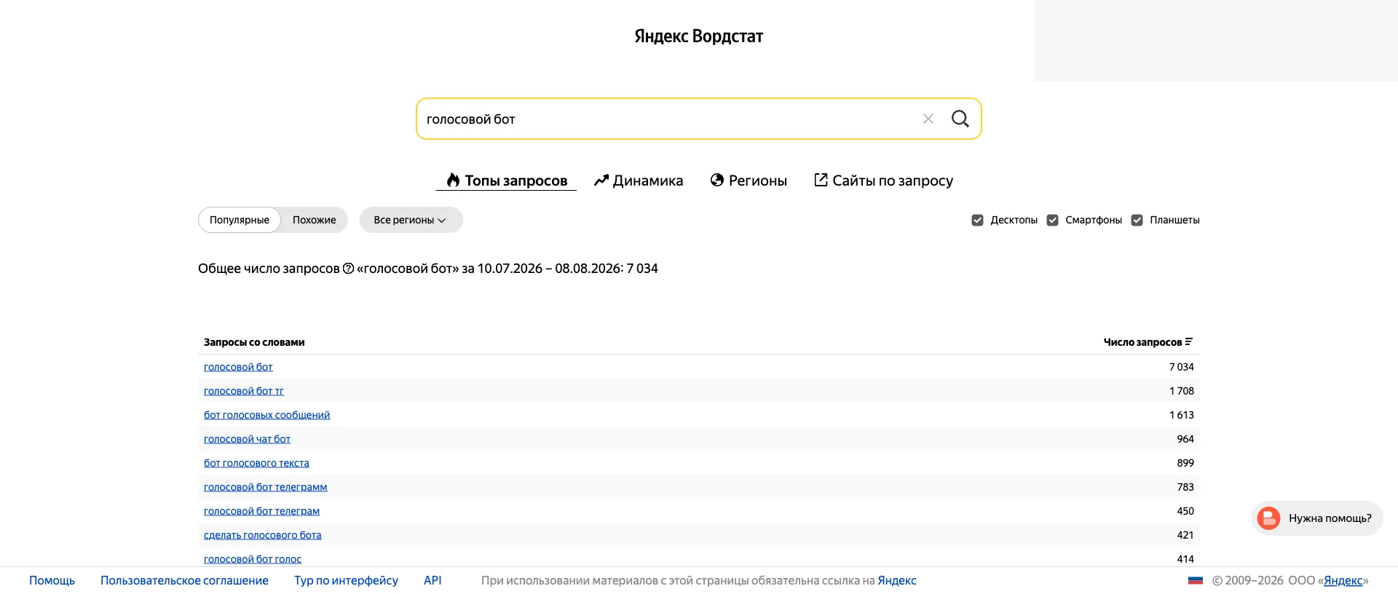Open the бот голосовых сообщений link
The width and height of the screenshot is (1398, 594).
click(x=266, y=415)
